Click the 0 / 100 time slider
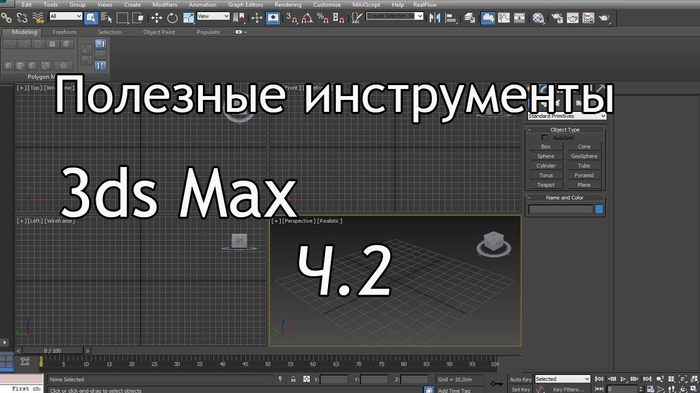This screenshot has width=700, height=393. click(52, 350)
